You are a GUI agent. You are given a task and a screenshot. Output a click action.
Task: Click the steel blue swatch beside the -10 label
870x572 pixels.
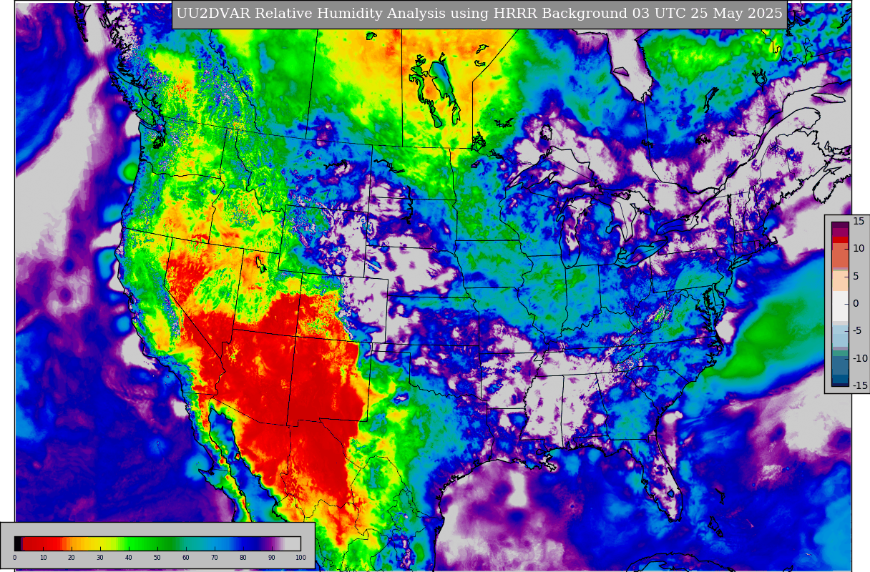coord(840,365)
